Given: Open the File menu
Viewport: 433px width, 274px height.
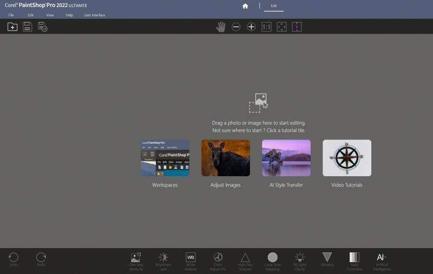Looking at the screenshot, I should tap(11, 15).
